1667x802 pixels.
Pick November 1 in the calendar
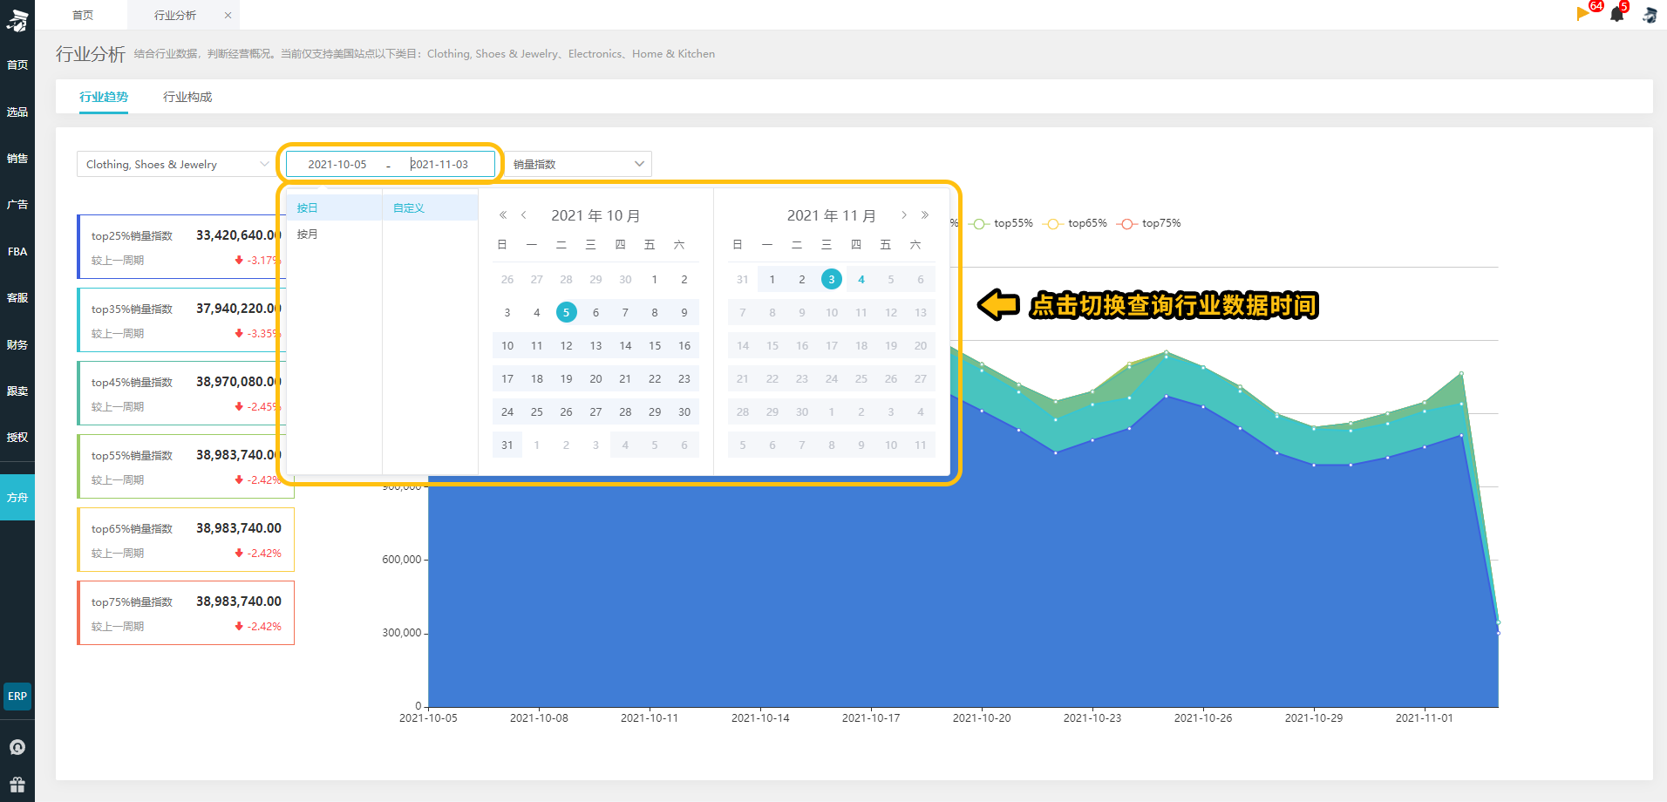pos(772,280)
